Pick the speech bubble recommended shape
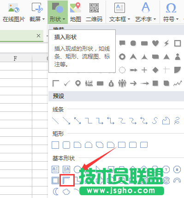This screenshot has height=198, width=184. pyautogui.click(x=122, y=43)
